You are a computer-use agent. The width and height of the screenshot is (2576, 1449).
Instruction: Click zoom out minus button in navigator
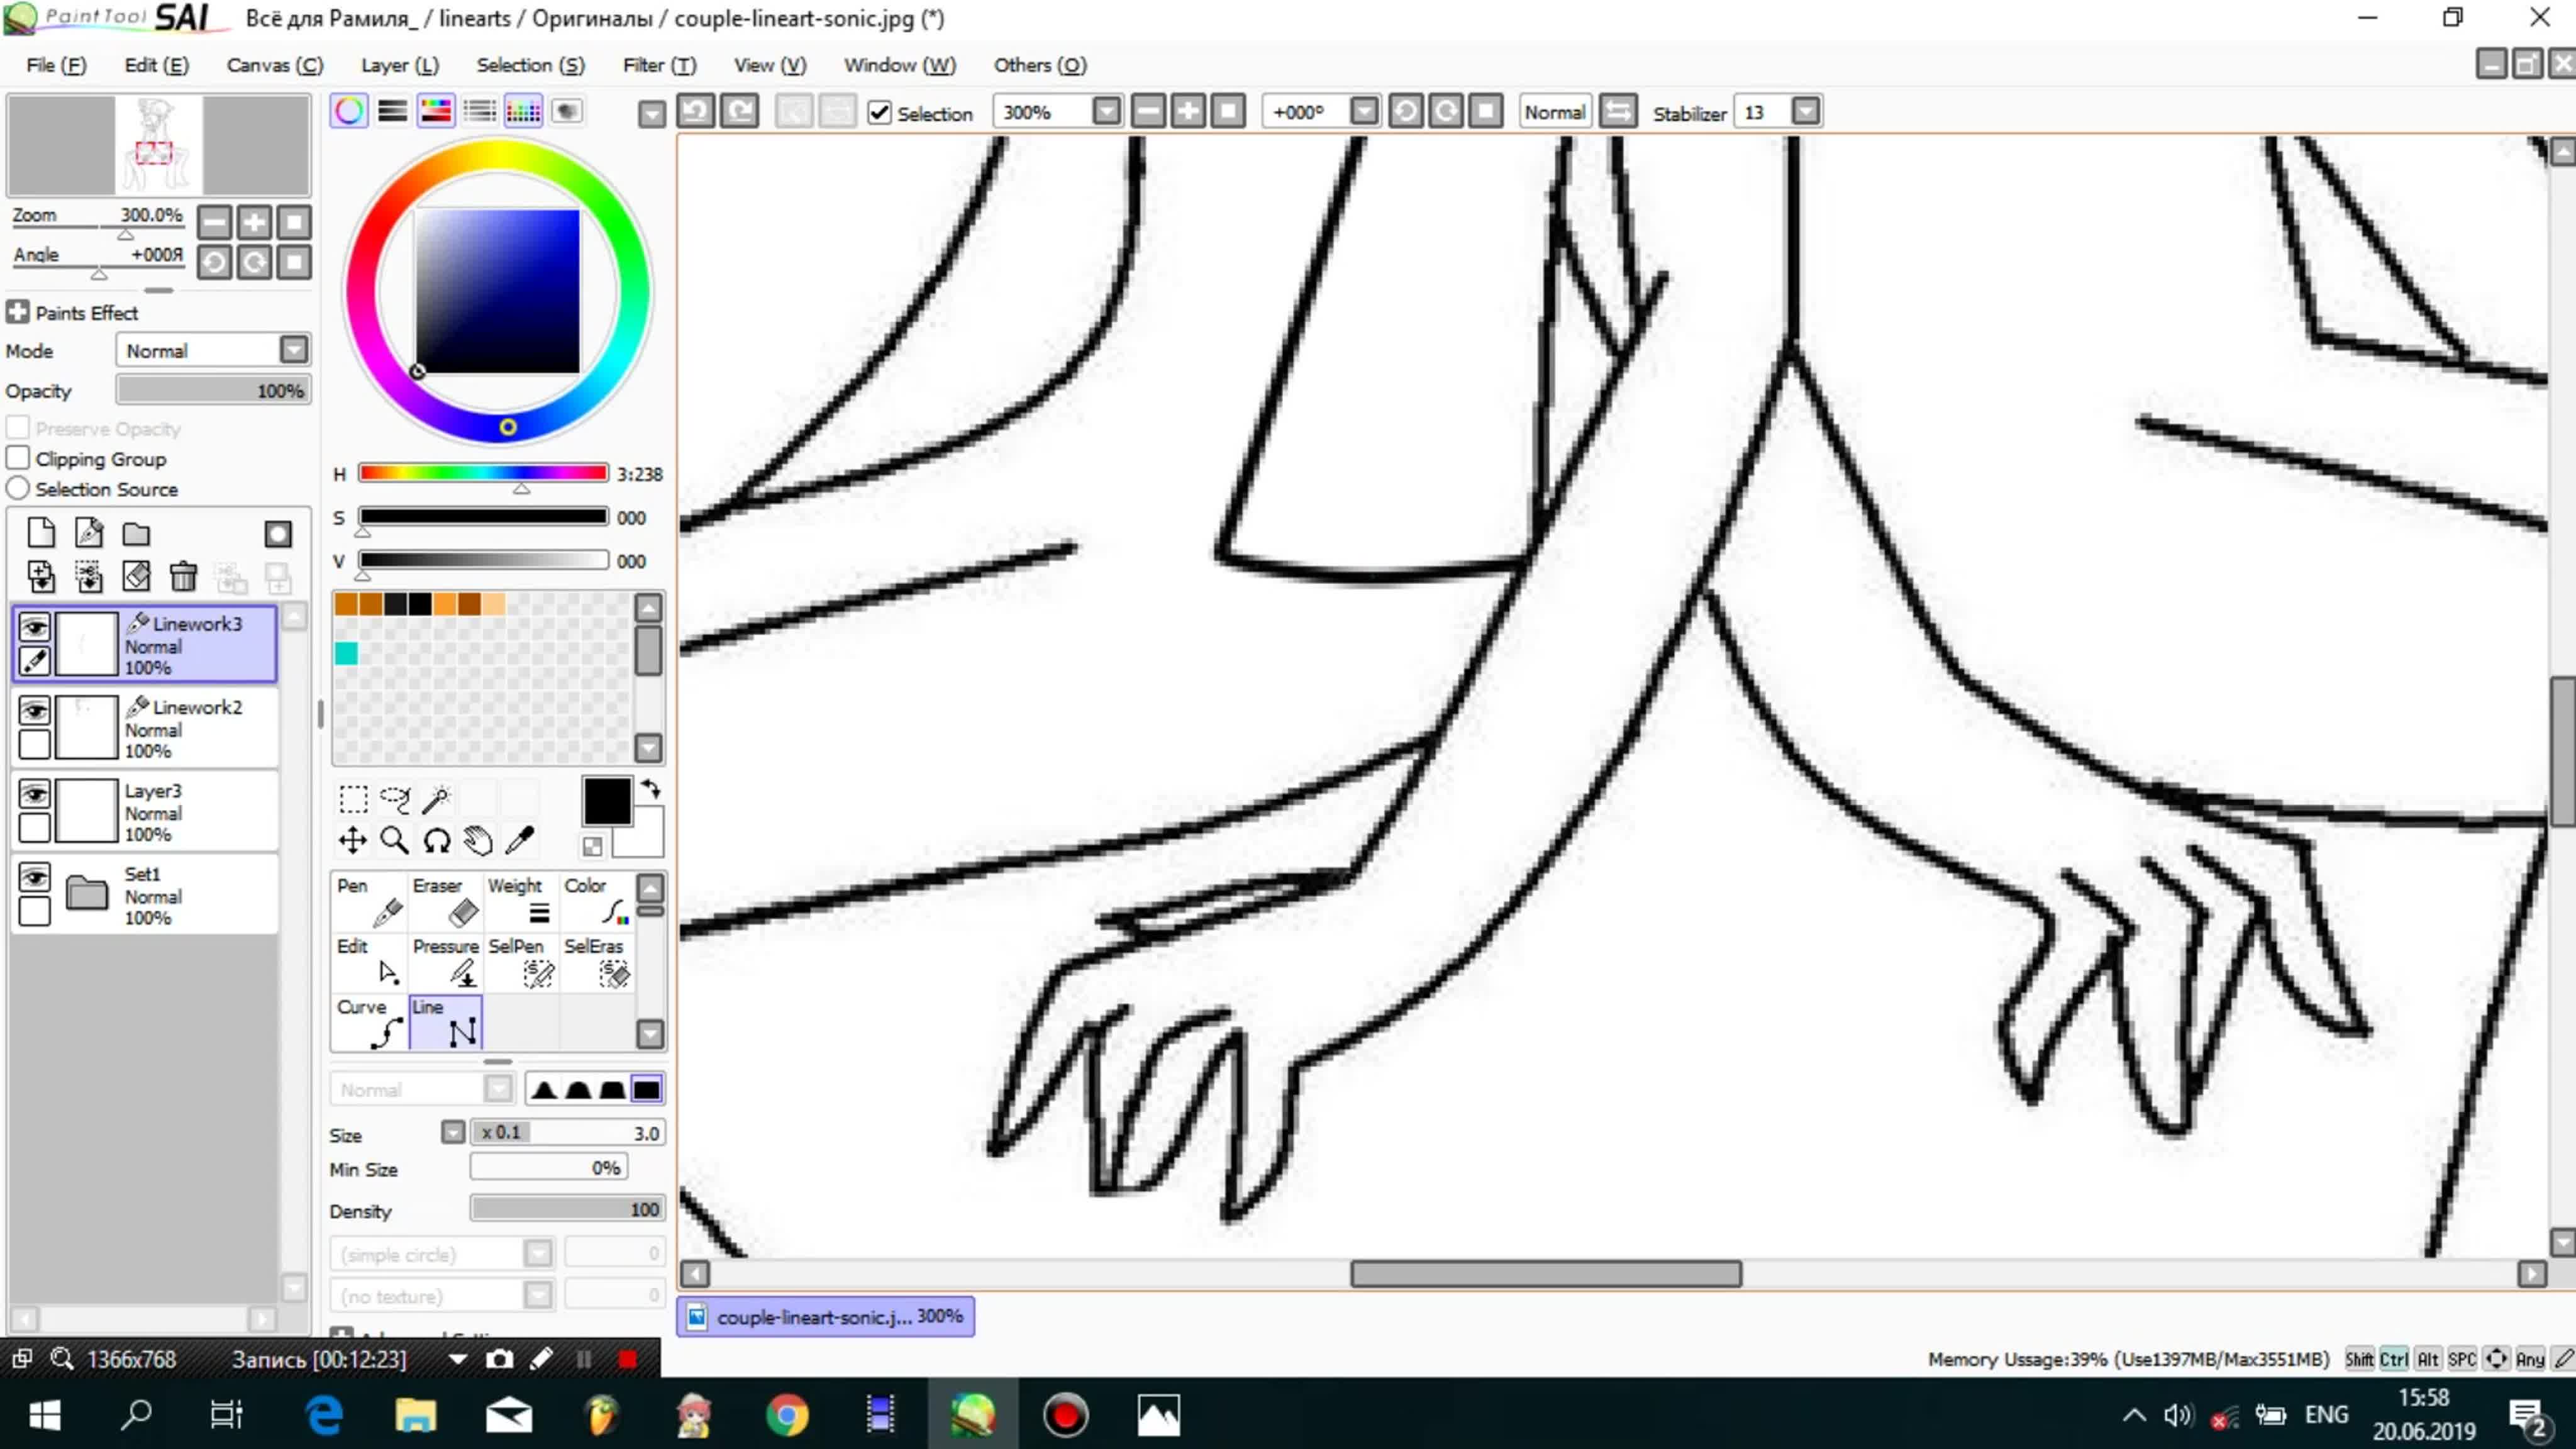tap(214, 222)
